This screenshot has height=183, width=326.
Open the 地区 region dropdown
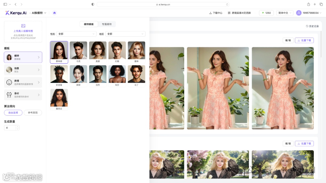pyautogui.click(x=125, y=34)
